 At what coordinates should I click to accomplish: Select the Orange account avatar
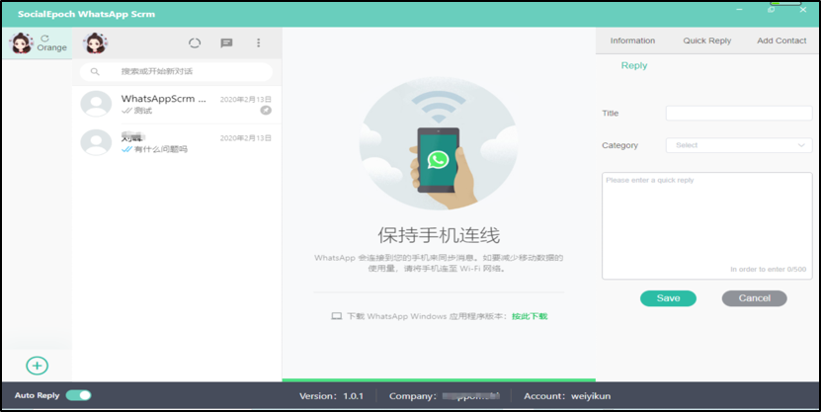(22, 42)
